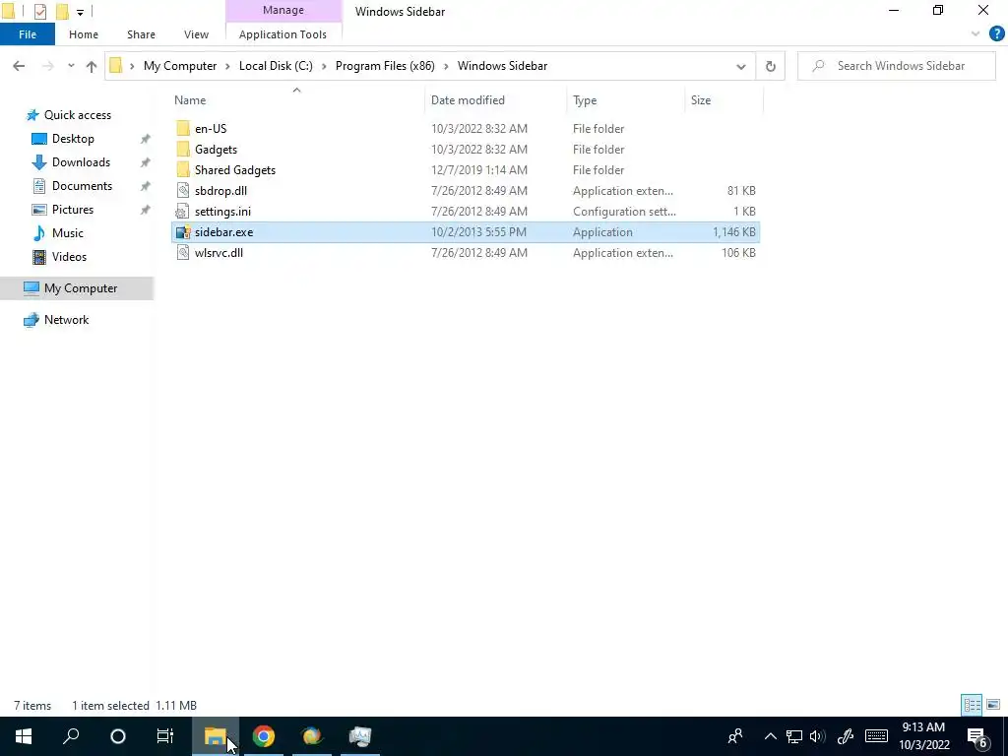Refresh the Windows Sidebar folder
This screenshot has width=1008, height=756.
(770, 66)
